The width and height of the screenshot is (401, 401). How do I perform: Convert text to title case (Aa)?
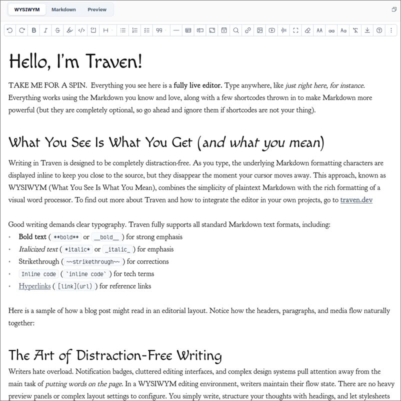point(343,30)
